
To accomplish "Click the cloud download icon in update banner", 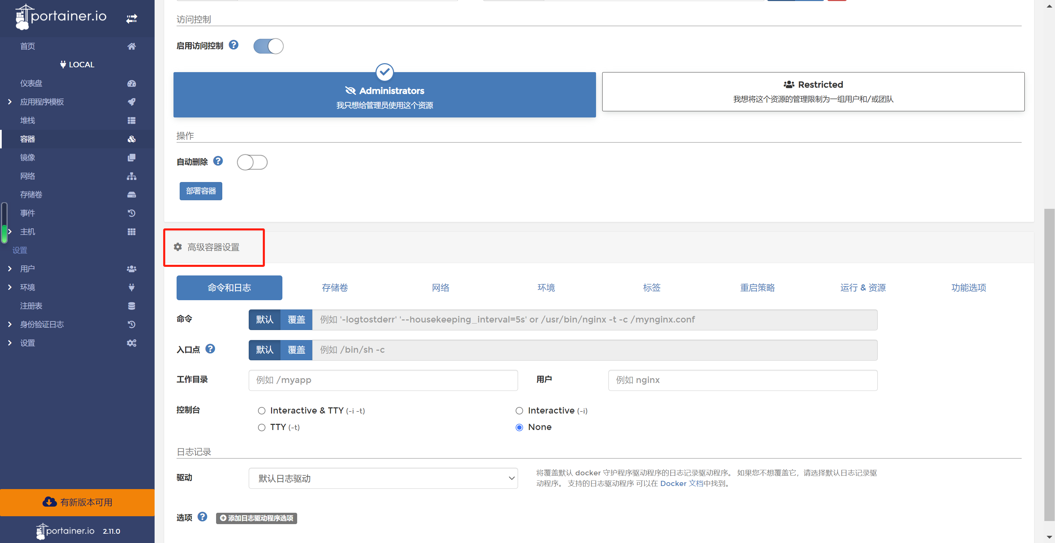I will tap(49, 502).
